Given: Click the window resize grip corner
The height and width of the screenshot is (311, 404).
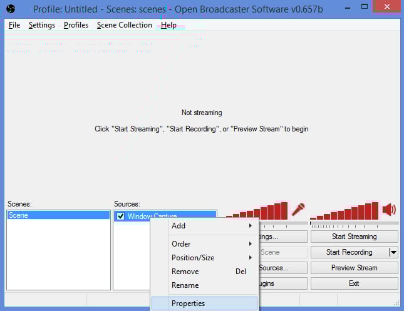Looking at the screenshot, I should [396, 303].
